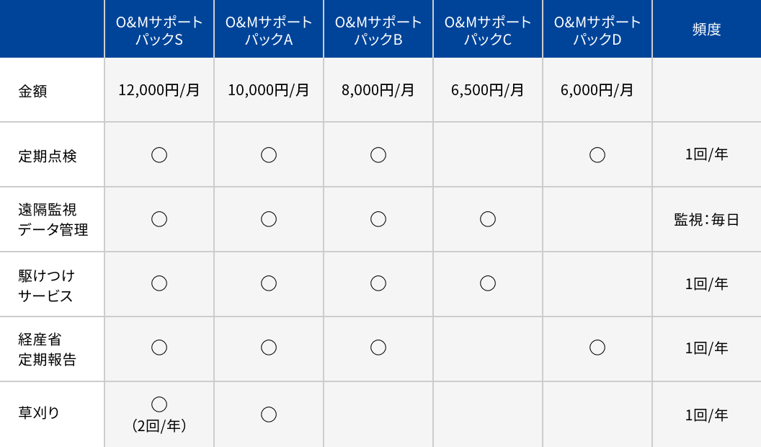The height and width of the screenshot is (447, 761).
Task: Click the circle for Pack A 草刈り
Action: (269, 415)
